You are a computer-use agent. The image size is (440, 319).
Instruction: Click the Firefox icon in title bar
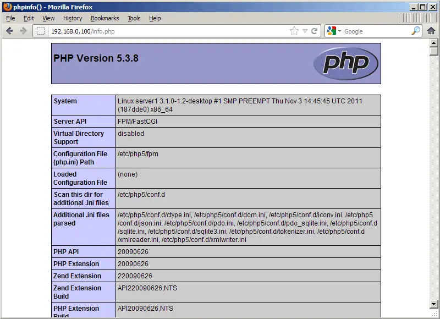click(7, 7)
